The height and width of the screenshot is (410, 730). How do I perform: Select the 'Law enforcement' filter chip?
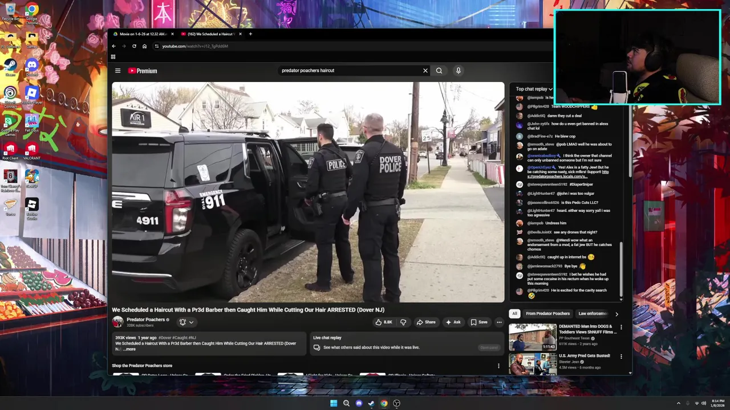(x=593, y=314)
